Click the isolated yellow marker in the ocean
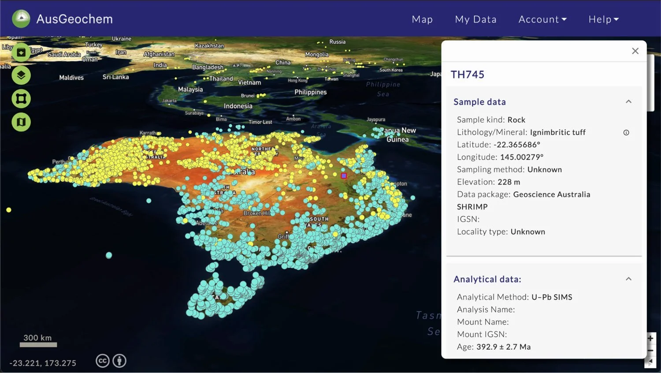 (x=9, y=210)
